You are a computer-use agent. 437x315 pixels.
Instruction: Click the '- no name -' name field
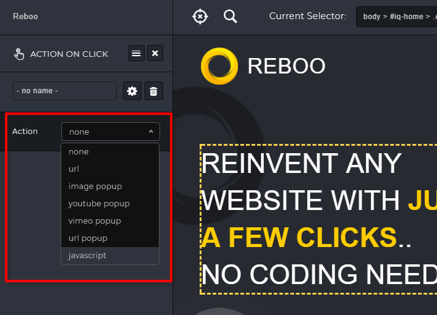[64, 91]
